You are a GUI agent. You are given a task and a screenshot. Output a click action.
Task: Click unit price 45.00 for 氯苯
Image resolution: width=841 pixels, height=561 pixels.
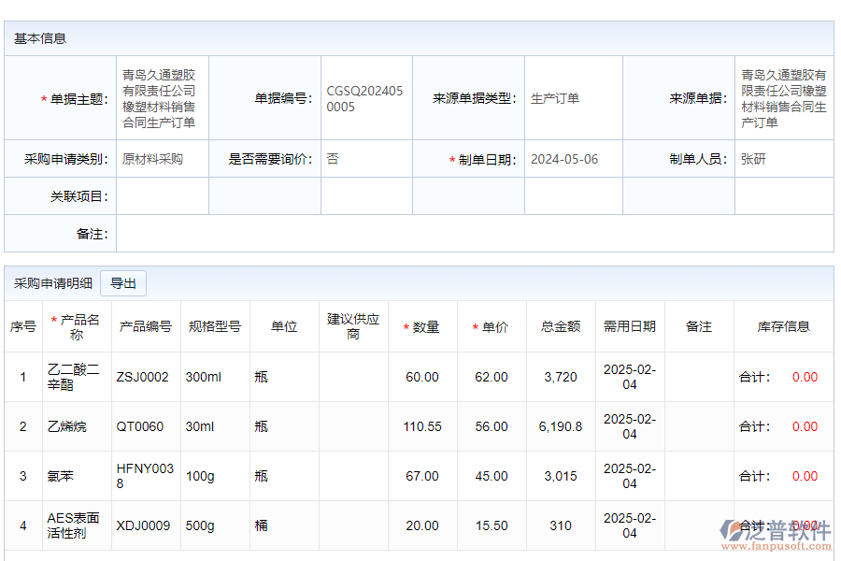(x=492, y=476)
